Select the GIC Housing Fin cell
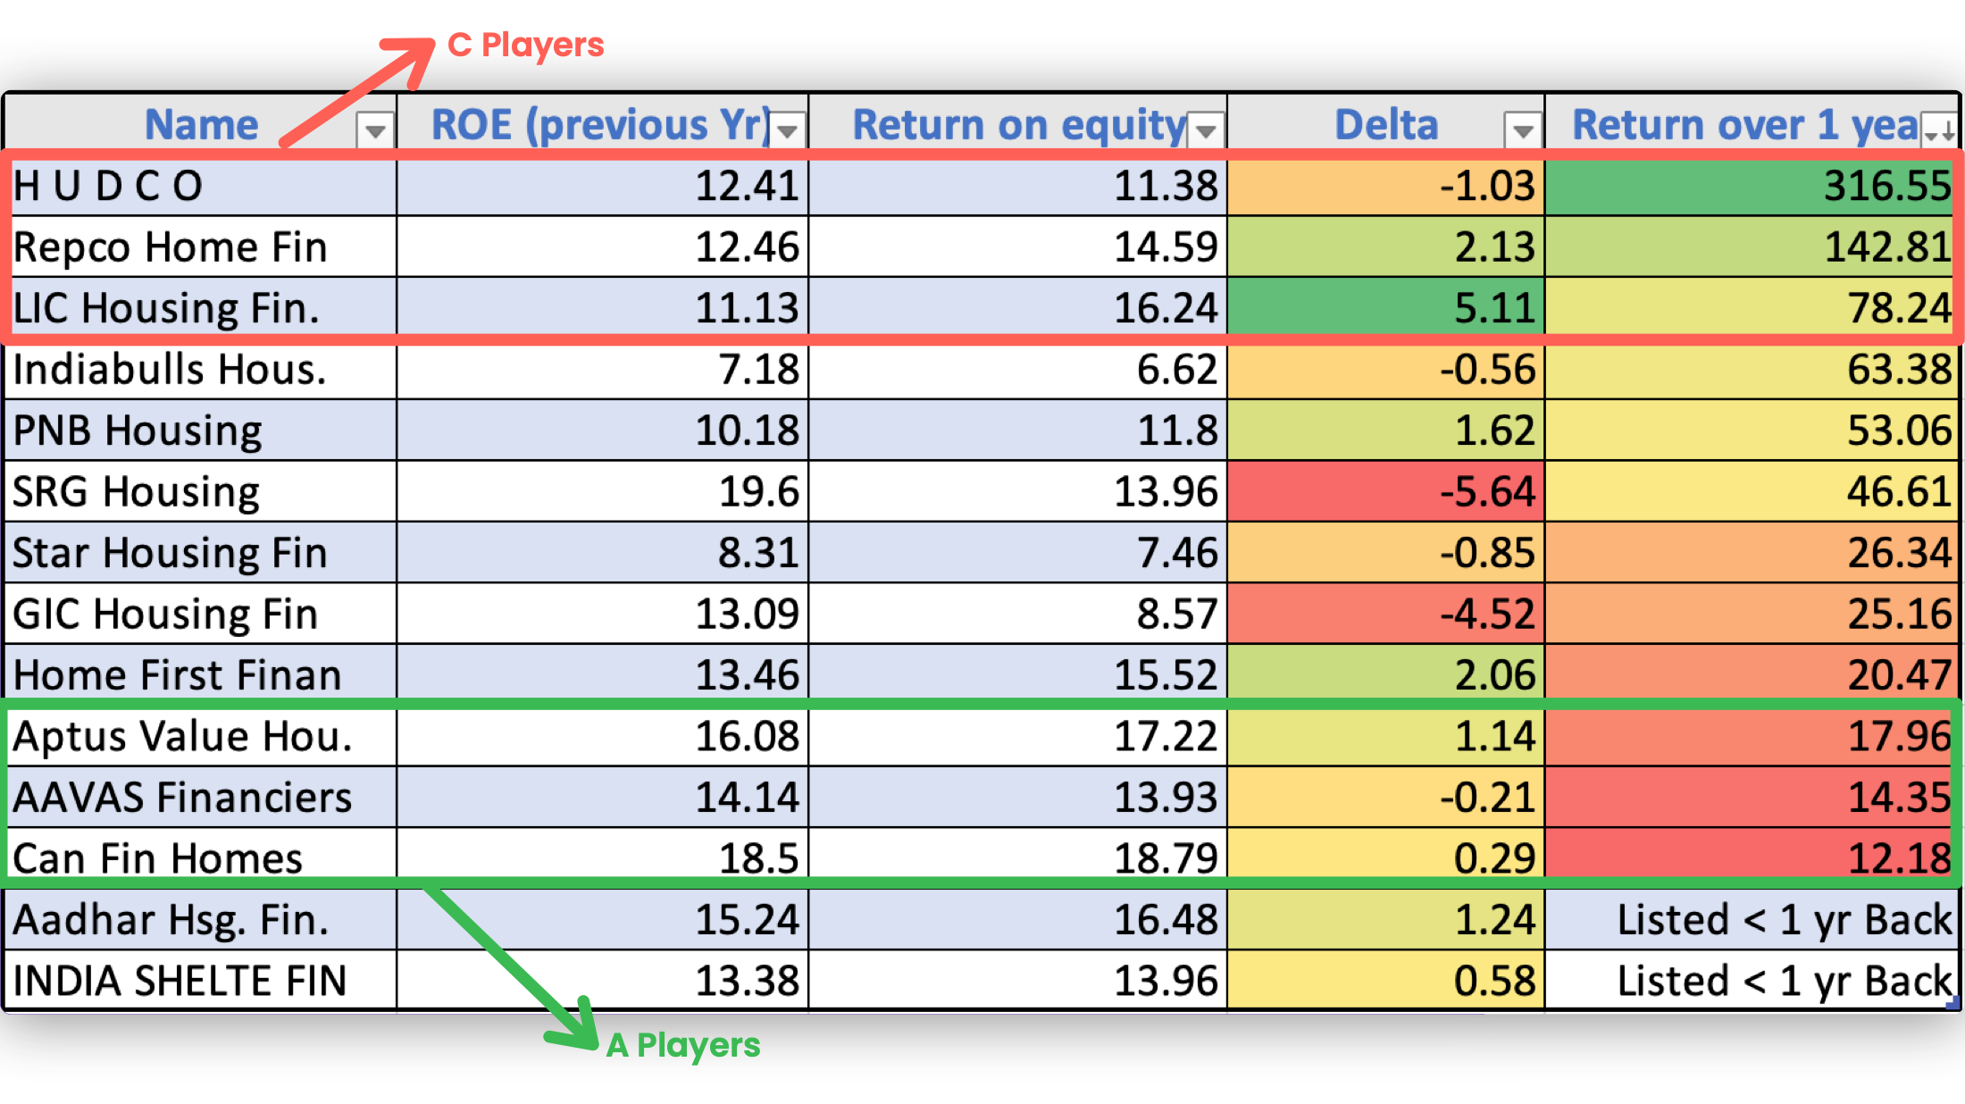 click(200, 614)
